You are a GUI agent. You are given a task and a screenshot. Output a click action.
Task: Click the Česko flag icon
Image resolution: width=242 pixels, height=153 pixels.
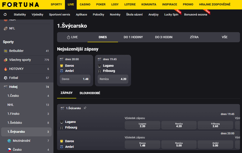[x=9, y=149]
